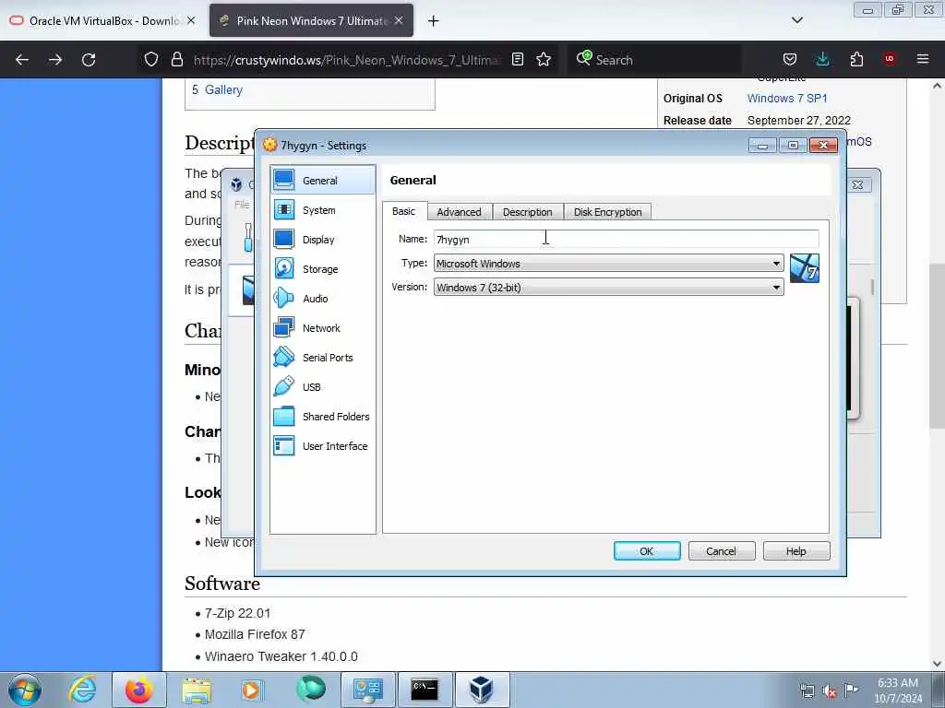Open Help for settings
945x708 pixels.
click(x=796, y=551)
